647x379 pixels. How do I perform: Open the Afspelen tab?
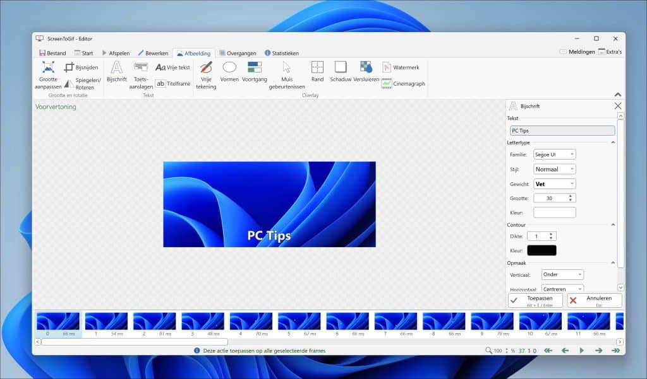click(x=116, y=53)
